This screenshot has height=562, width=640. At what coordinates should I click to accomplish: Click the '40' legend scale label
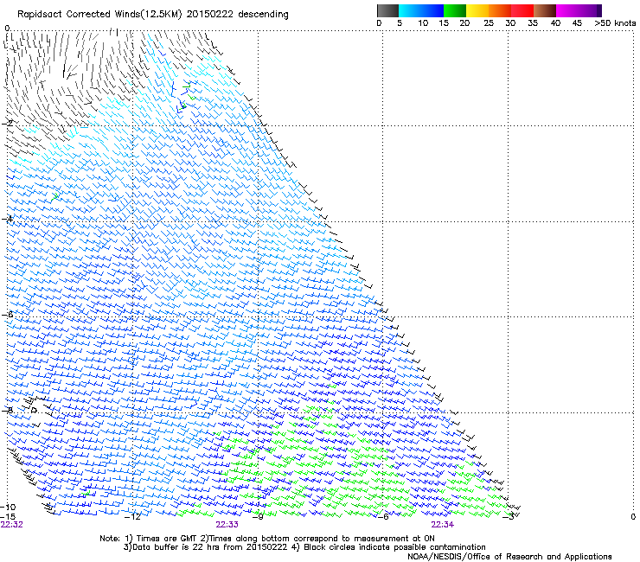555,23
